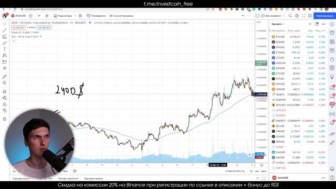Image resolution: width=336 pixels, height=189 pixels.
Task: Select the zoom in tool
Action: pyautogui.click(x=5, y=83)
